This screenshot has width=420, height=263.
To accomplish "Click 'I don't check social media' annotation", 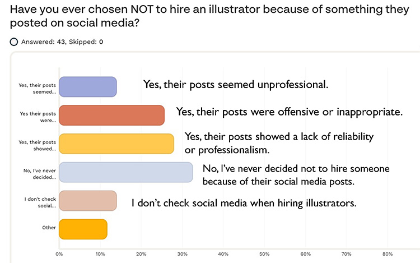I will pyautogui.click(x=244, y=203).
